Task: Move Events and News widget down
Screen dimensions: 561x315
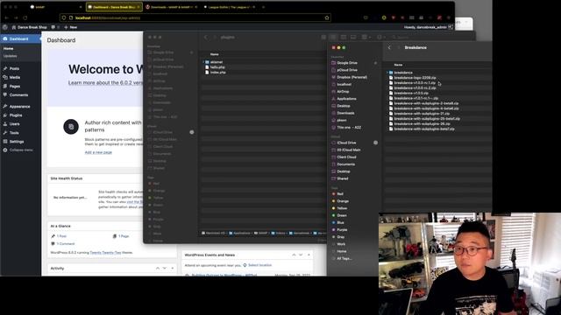Action: pyautogui.click(x=301, y=255)
